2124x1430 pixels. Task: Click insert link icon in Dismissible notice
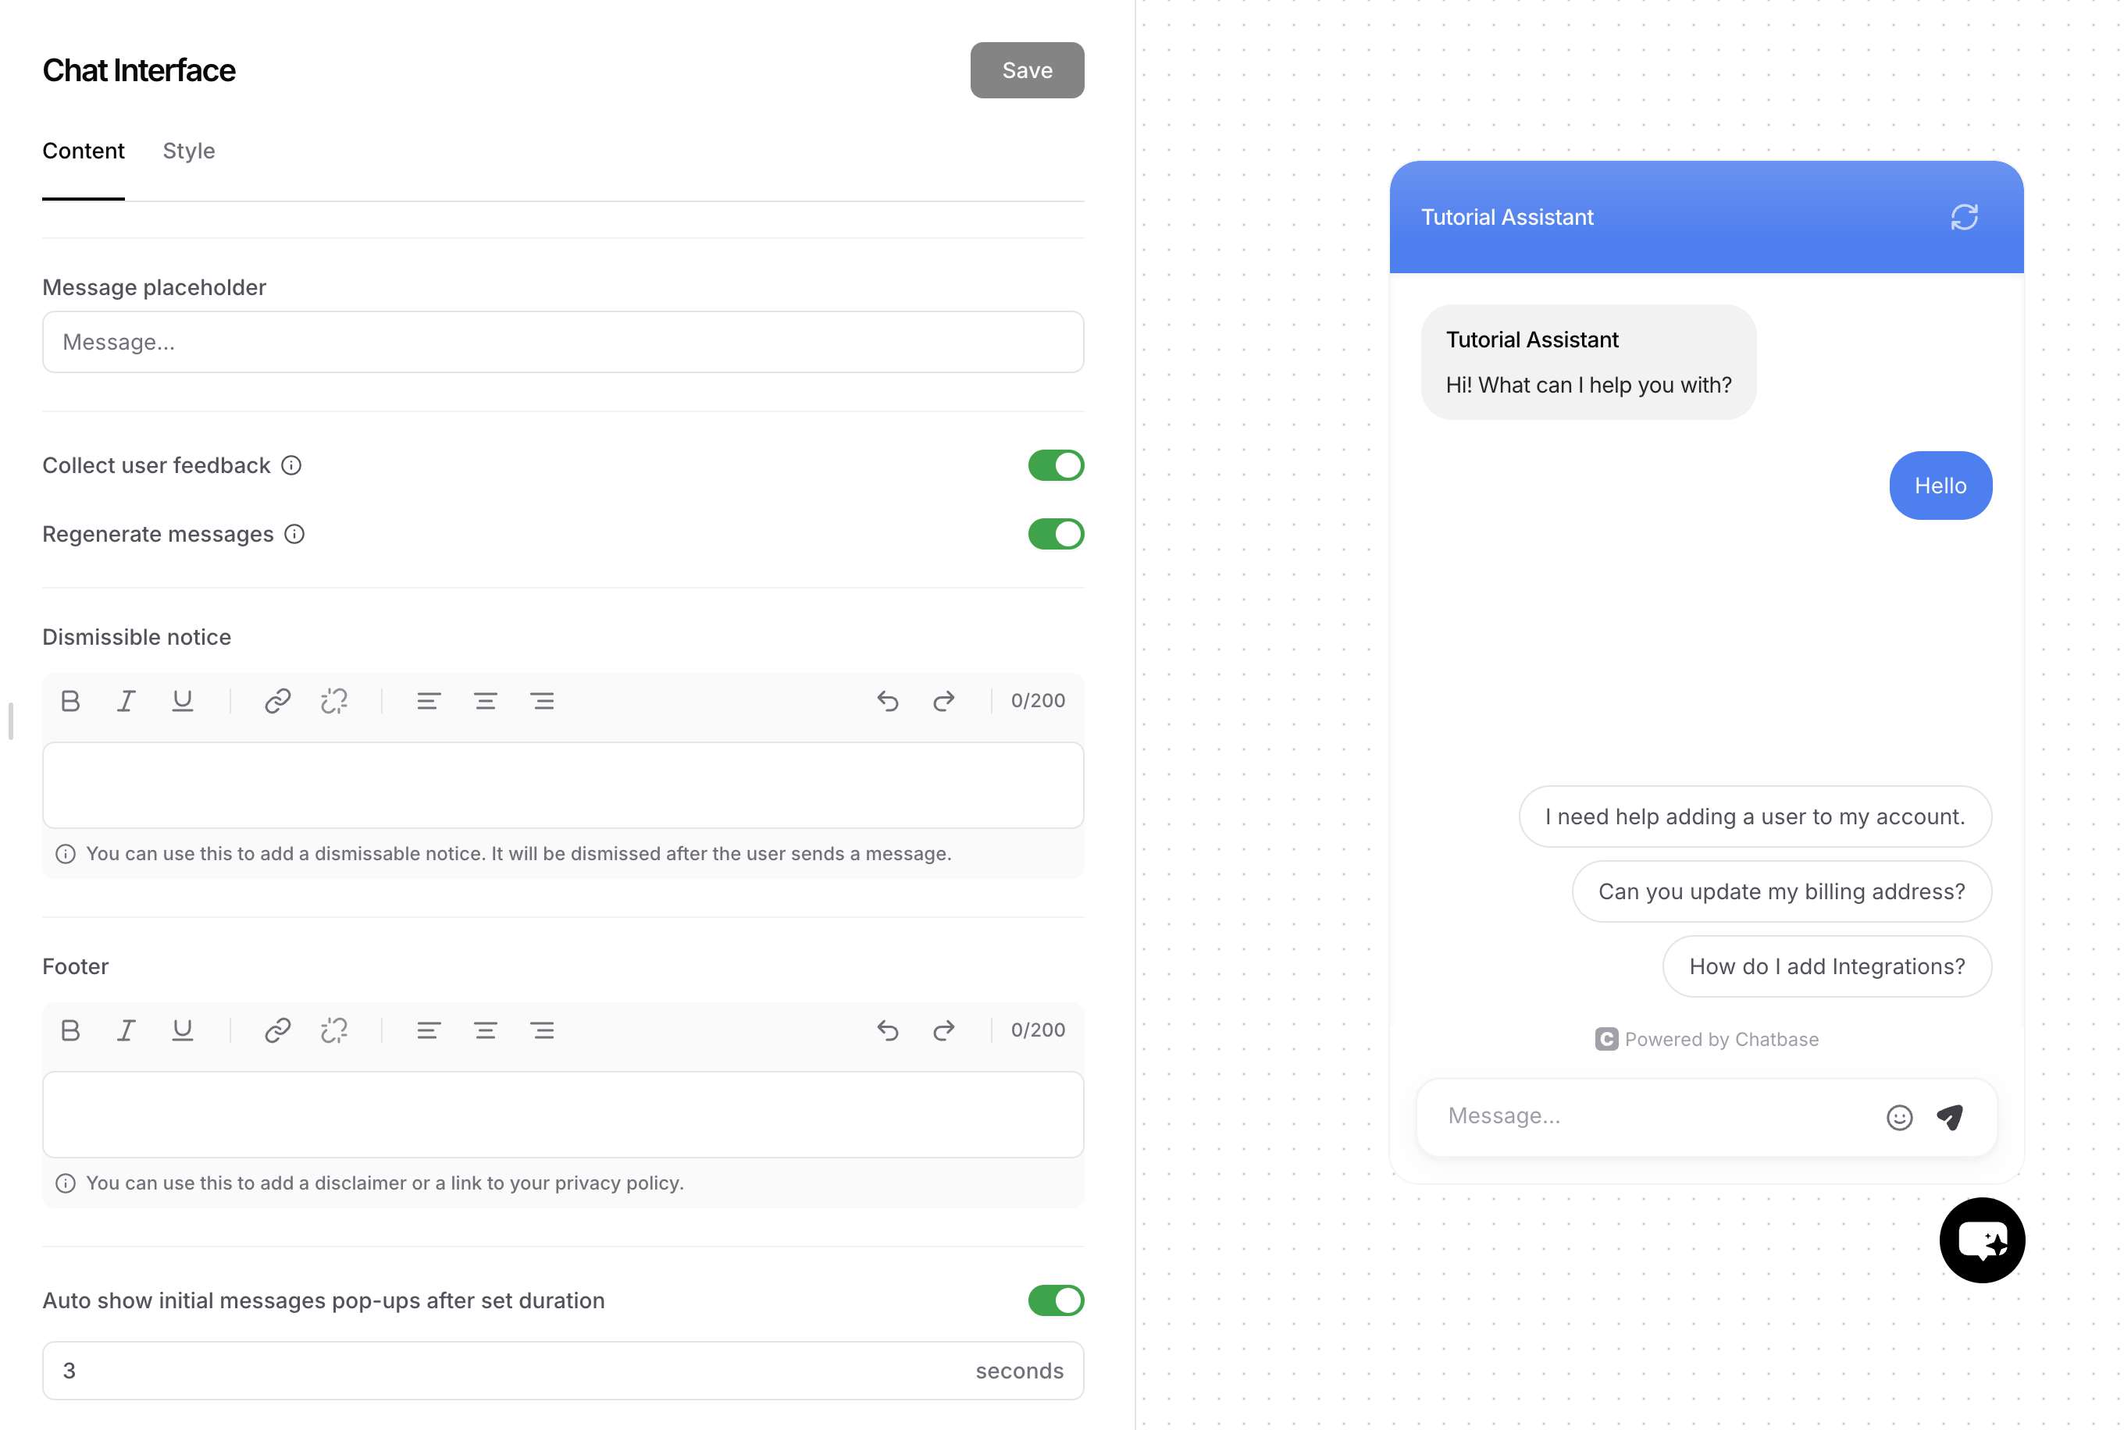[277, 700]
